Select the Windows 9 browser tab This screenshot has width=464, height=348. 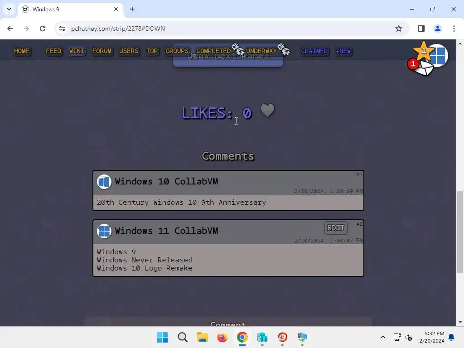point(70,9)
